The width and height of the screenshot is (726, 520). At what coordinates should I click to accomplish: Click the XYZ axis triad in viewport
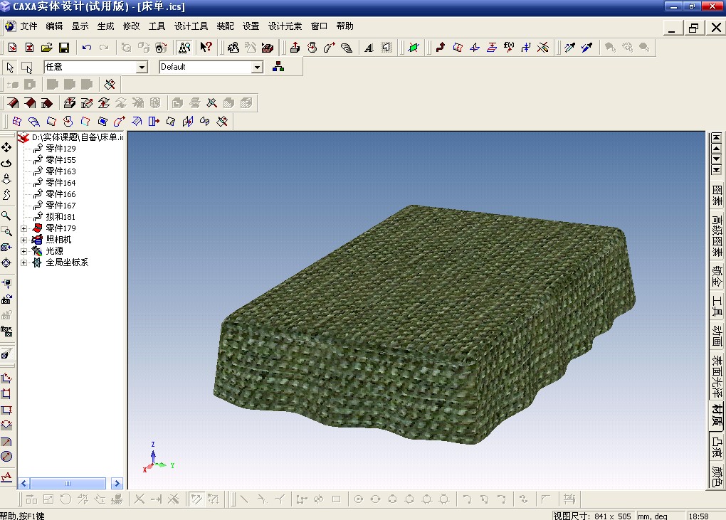(157, 458)
